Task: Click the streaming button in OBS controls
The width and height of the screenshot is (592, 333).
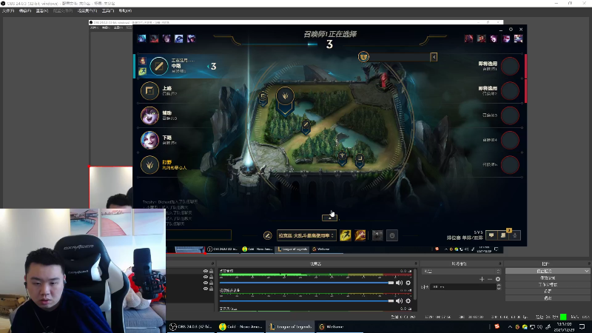Action: point(544,271)
